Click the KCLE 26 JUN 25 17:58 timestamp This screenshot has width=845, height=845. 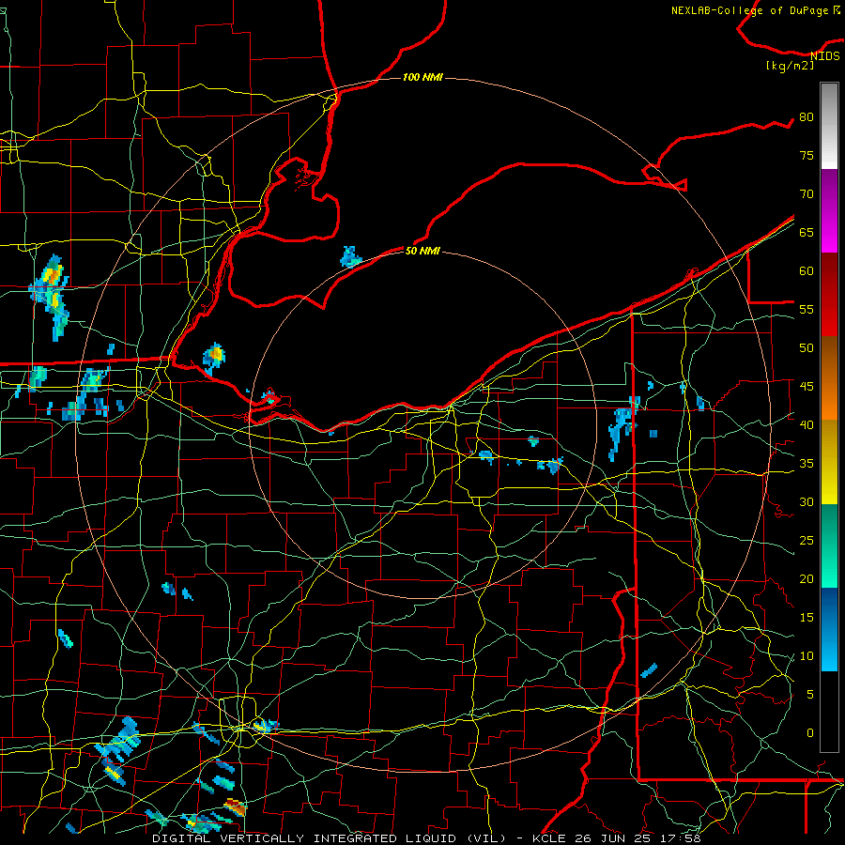tap(616, 838)
